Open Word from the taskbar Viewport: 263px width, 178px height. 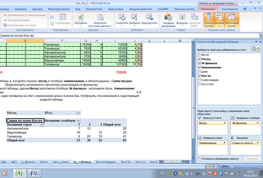point(34,173)
